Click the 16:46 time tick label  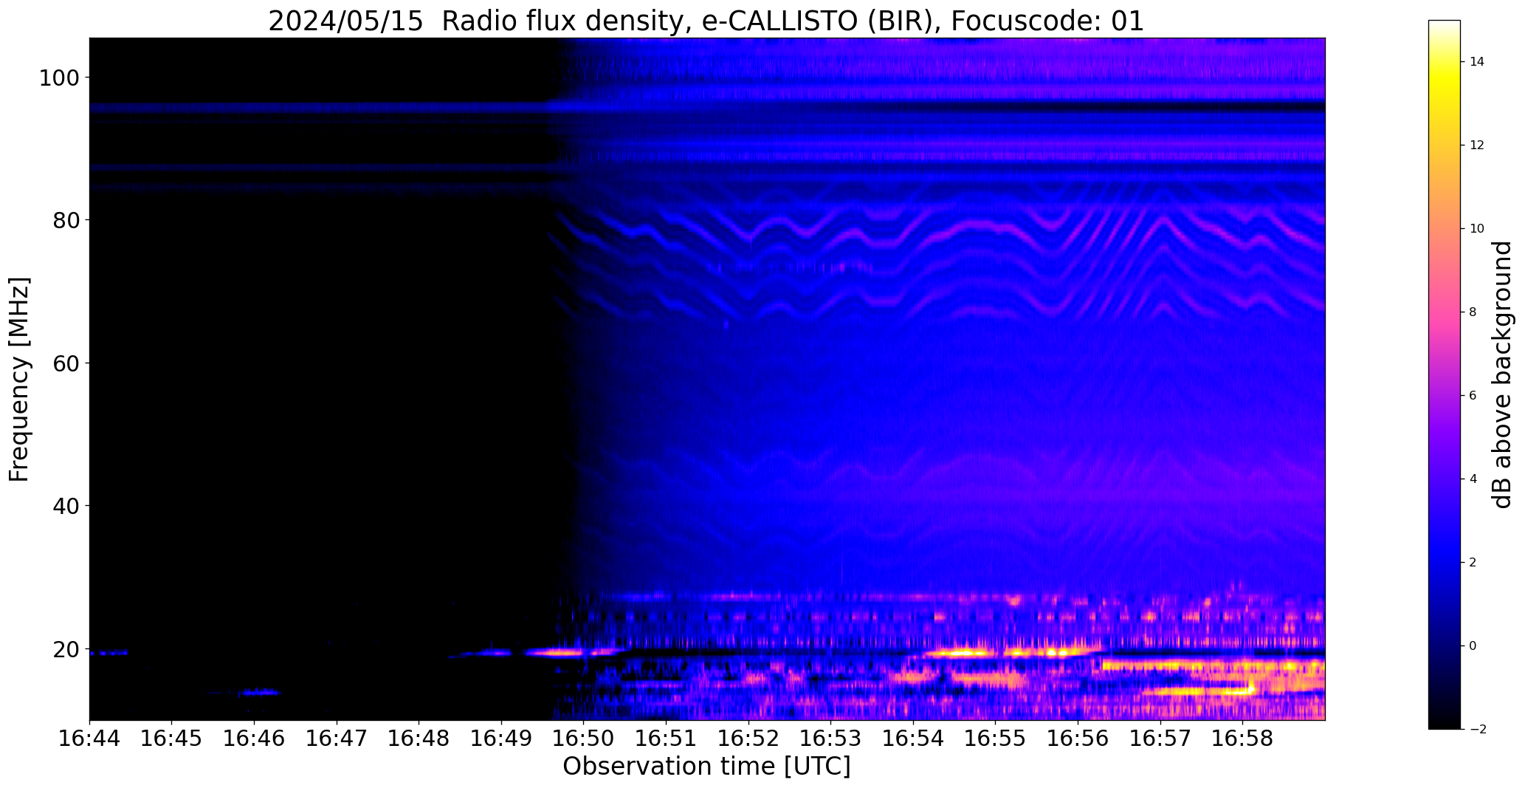pyautogui.click(x=254, y=738)
